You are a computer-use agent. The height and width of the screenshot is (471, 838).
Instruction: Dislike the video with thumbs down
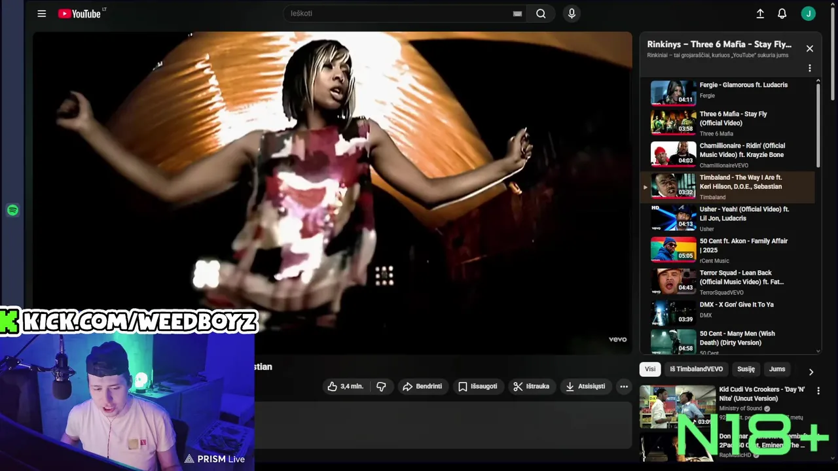click(381, 387)
